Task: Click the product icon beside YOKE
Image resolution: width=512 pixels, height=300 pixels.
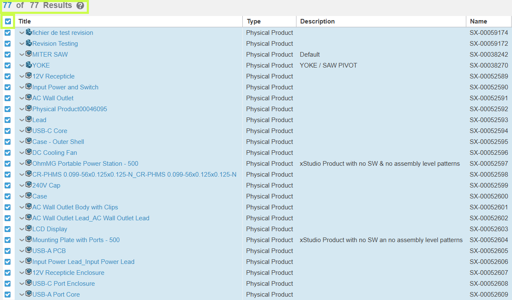Action: point(29,65)
